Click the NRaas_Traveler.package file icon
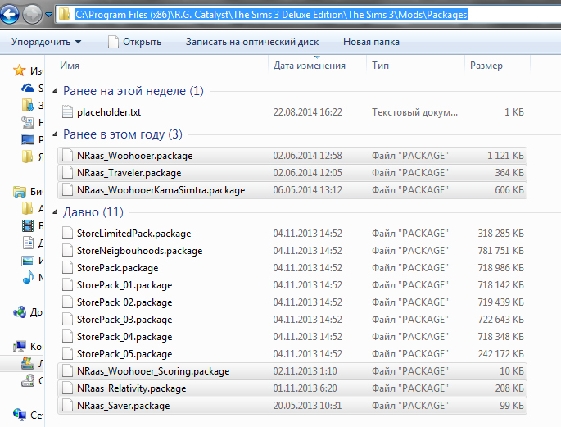The image size is (561, 427). point(67,173)
